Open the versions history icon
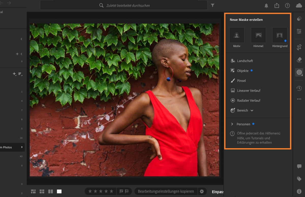Viewport: 305px width, 197px height. 299,88
